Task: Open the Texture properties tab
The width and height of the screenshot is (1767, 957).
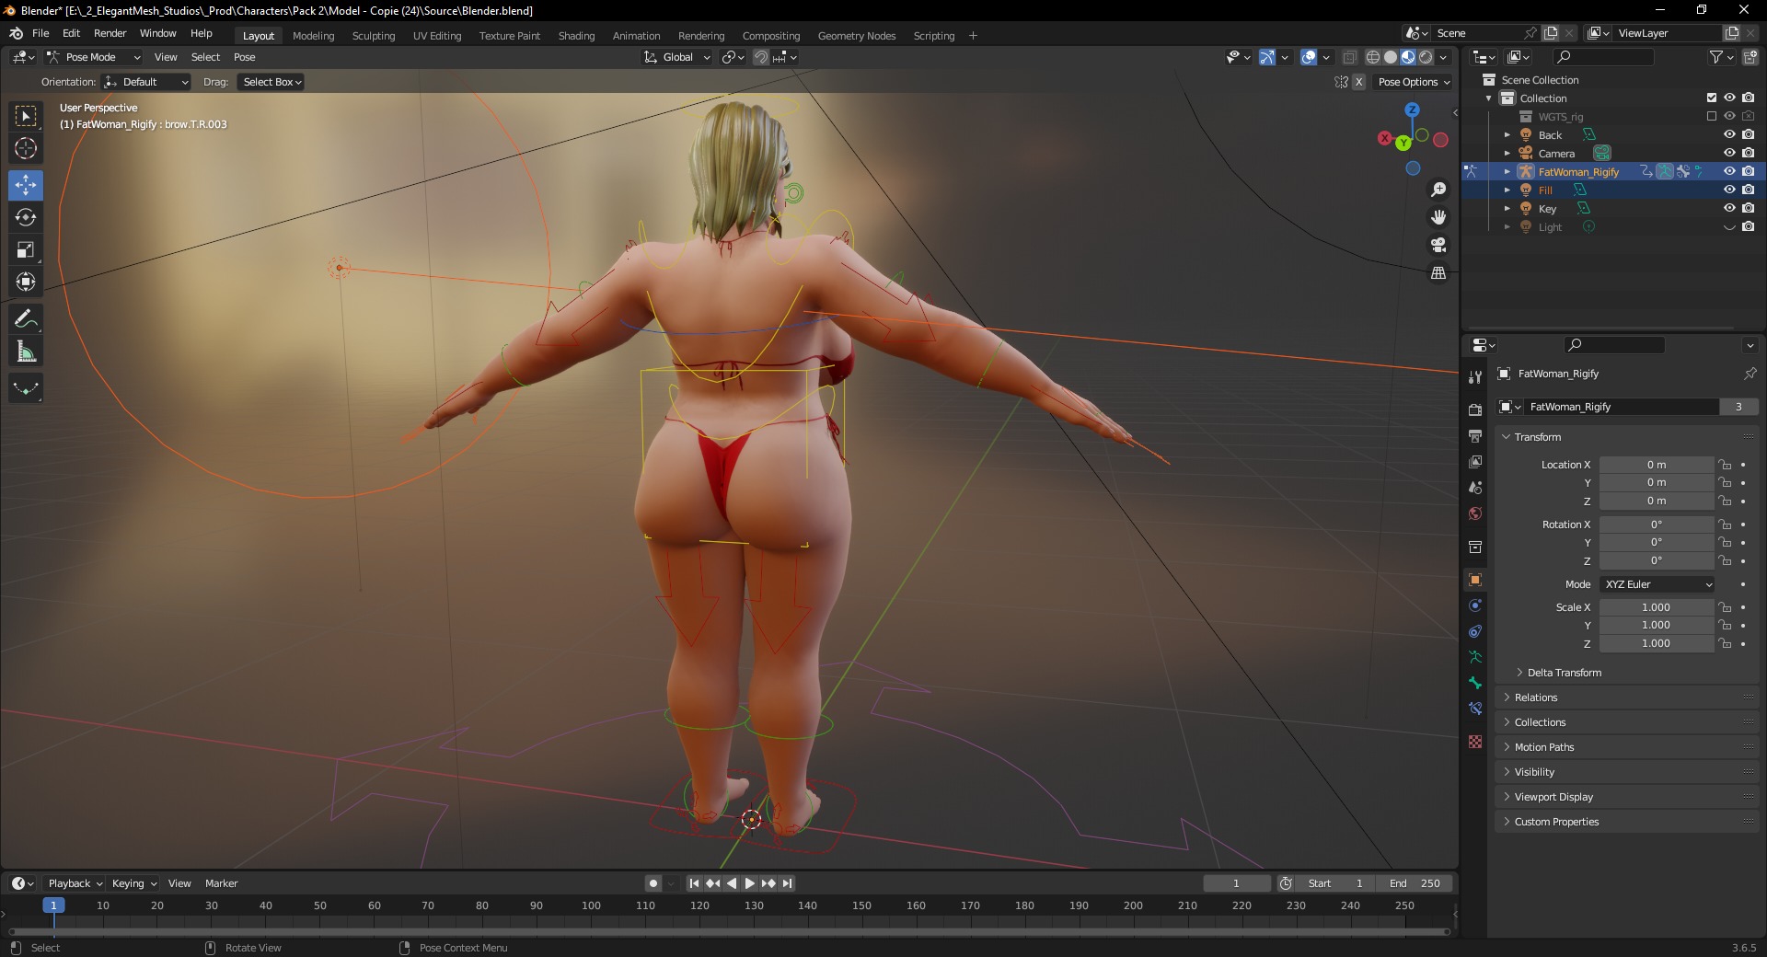Action: tap(1475, 742)
